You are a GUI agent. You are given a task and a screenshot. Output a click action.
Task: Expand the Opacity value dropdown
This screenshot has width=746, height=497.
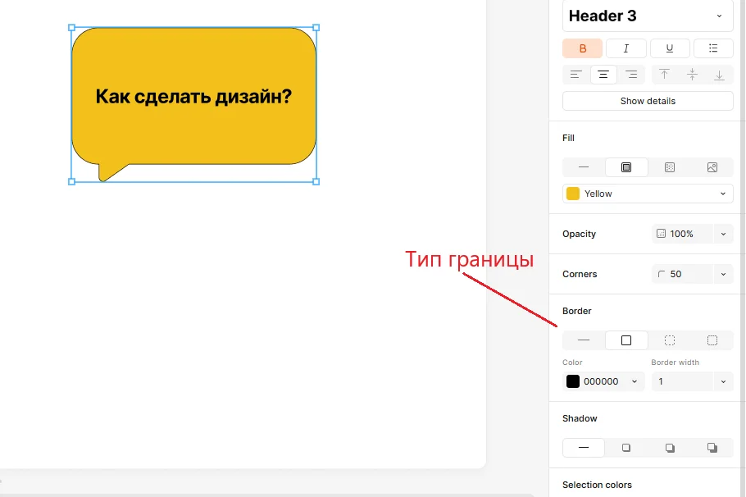[x=723, y=234]
